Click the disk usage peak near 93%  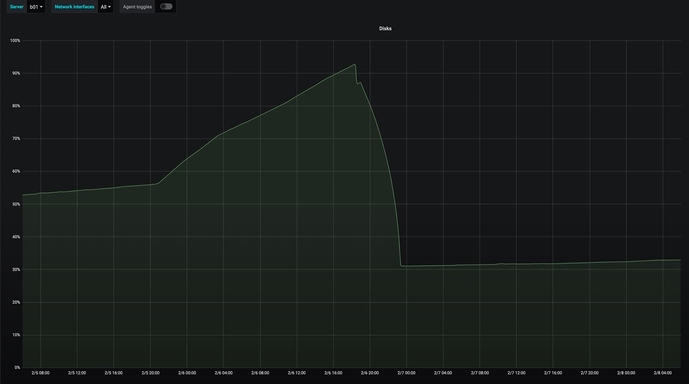click(355, 65)
